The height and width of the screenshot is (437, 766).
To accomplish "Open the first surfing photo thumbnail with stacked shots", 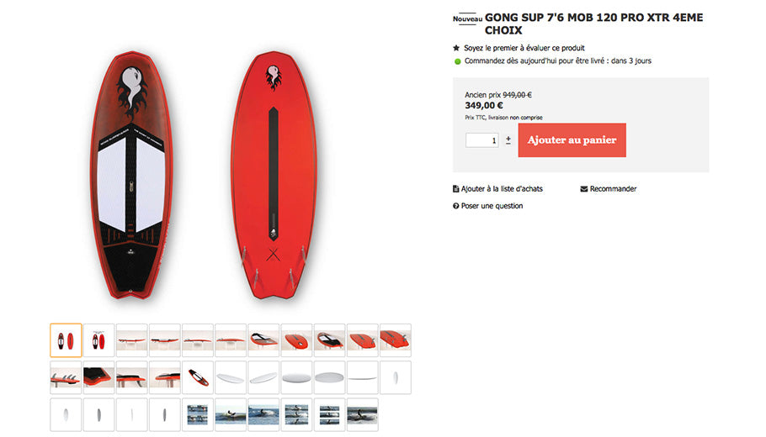I will click(x=198, y=414).
